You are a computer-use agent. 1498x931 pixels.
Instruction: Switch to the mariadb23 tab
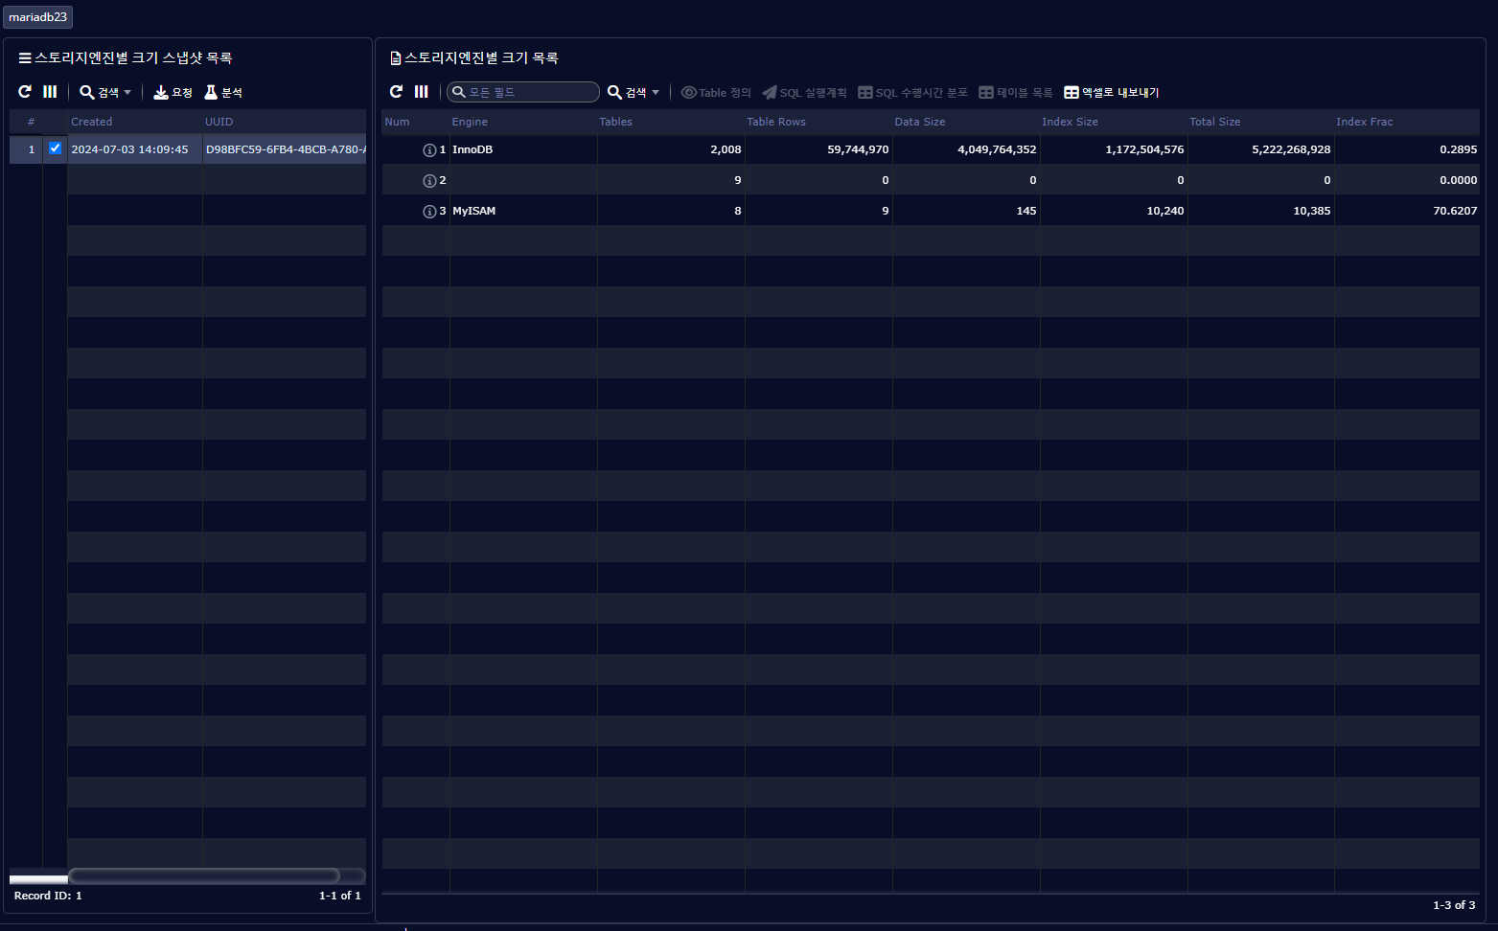(37, 17)
